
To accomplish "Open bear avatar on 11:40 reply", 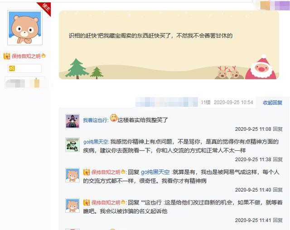I will (x=72, y=175).
